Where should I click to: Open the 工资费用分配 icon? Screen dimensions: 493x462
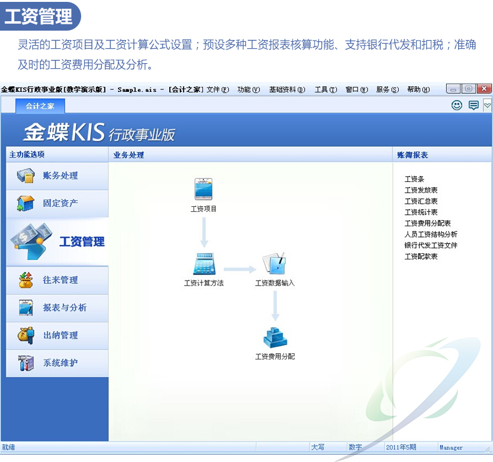point(275,338)
